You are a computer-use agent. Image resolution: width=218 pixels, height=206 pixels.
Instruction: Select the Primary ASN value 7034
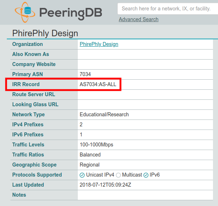click(85, 74)
